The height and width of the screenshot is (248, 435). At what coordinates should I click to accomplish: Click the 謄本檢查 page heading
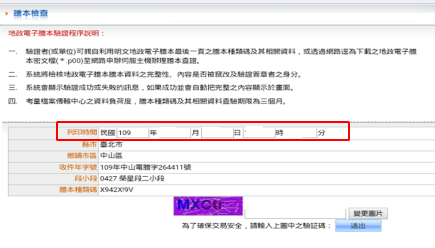tap(31, 13)
